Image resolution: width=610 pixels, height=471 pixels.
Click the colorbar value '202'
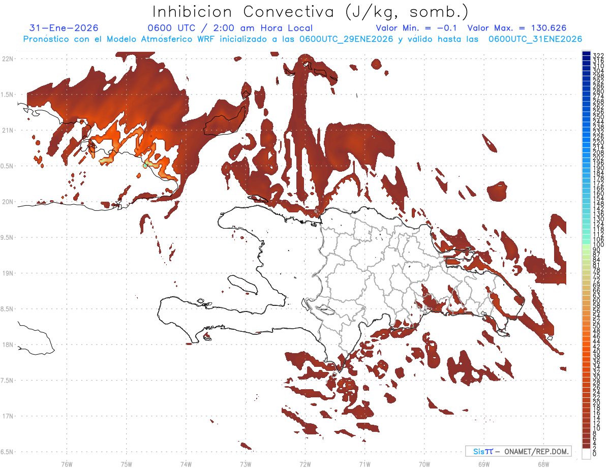(x=598, y=158)
